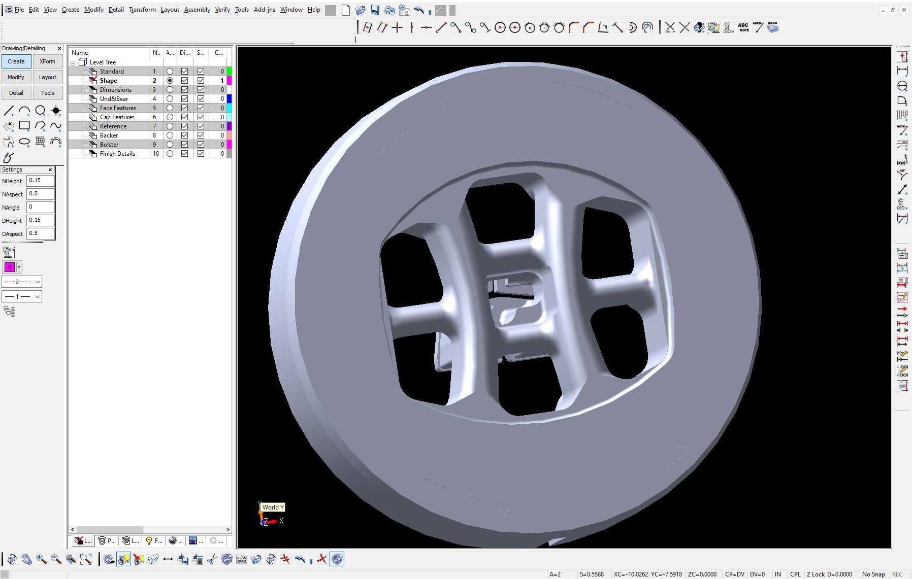Open the undo history dropdown arrow in top toolbar
The height and width of the screenshot is (579, 912).
430,12
